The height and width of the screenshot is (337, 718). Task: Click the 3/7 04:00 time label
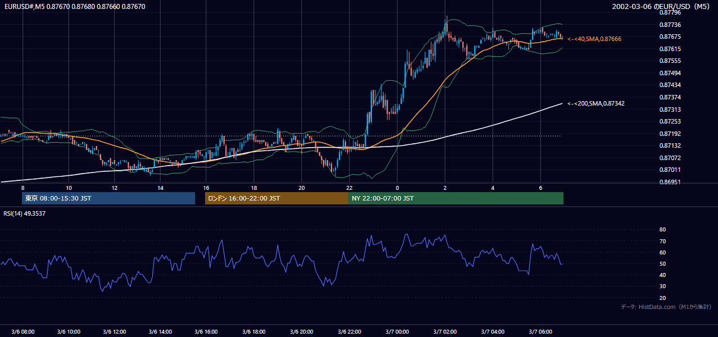tap(493, 331)
